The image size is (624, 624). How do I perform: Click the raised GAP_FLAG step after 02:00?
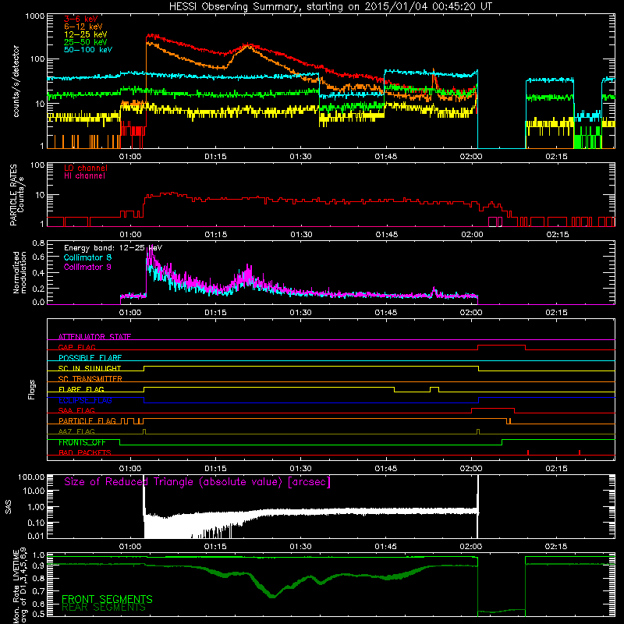coord(502,346)
